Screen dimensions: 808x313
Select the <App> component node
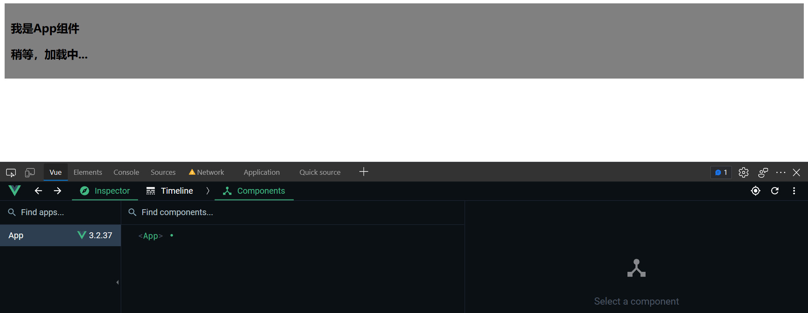click(x=151, y=236)
